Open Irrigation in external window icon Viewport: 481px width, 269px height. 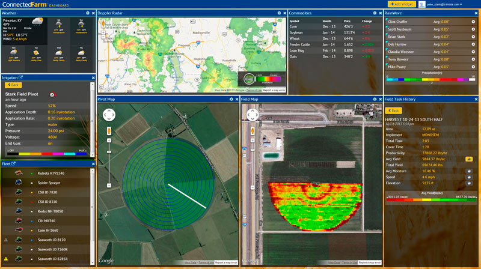[20, 77]
